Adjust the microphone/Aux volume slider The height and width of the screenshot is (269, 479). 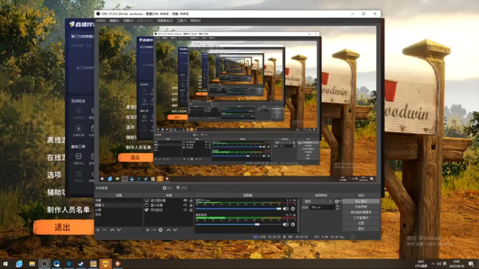[238, 209]
